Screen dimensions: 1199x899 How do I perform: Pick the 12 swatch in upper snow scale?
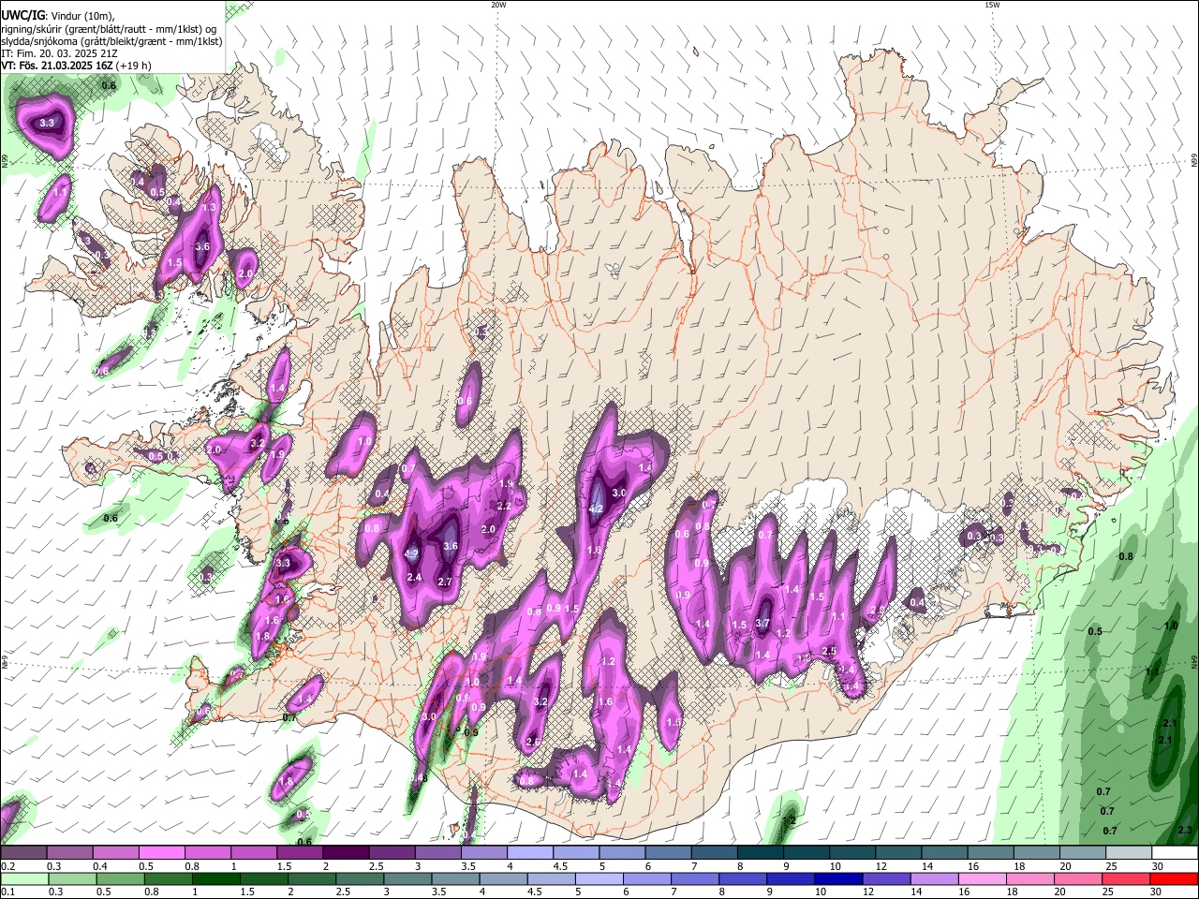897,853
